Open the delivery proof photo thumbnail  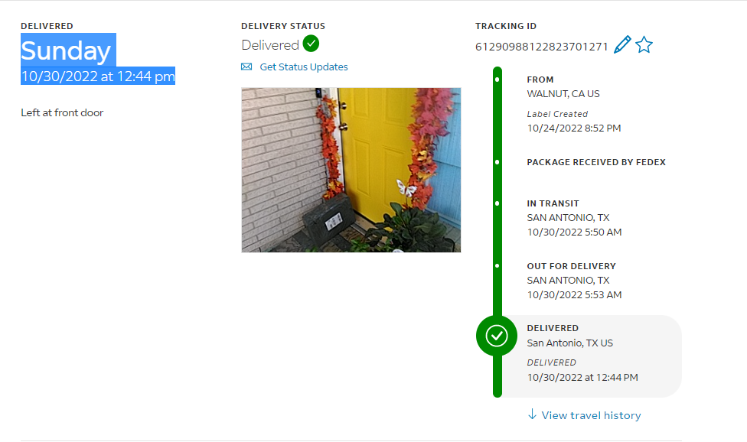coord(351,170)
